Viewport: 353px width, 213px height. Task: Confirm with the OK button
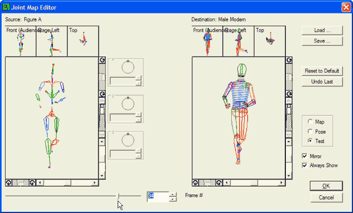coord(326,186)
